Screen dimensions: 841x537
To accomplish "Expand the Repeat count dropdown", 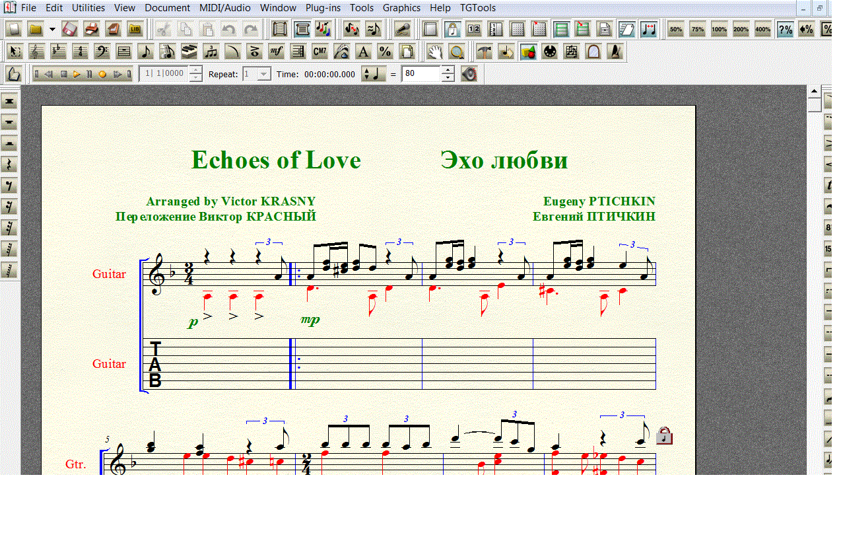I will click(264, 74).
